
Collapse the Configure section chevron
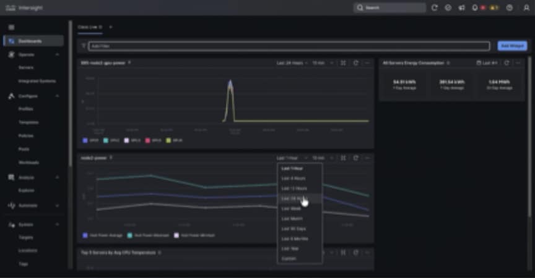pyautogui.click(x=58, y=96)
